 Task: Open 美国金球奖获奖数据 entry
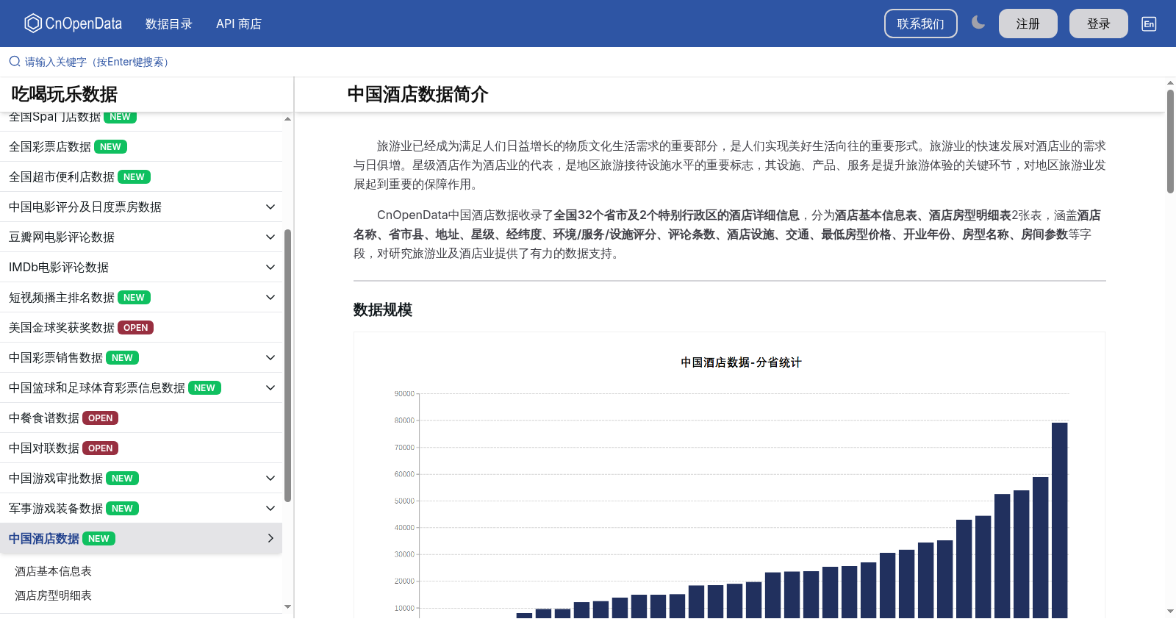click(141, 327)
